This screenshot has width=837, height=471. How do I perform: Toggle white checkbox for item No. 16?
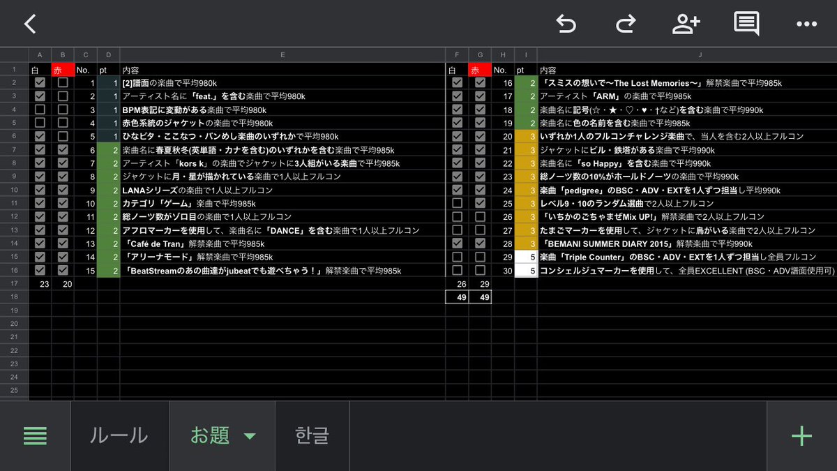pos(457,82)
